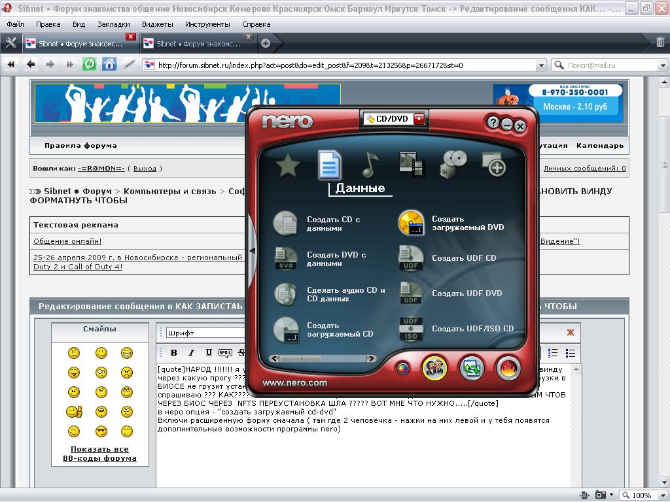
Task: Toggle underline U formatting button
Action: pos(209,352)
